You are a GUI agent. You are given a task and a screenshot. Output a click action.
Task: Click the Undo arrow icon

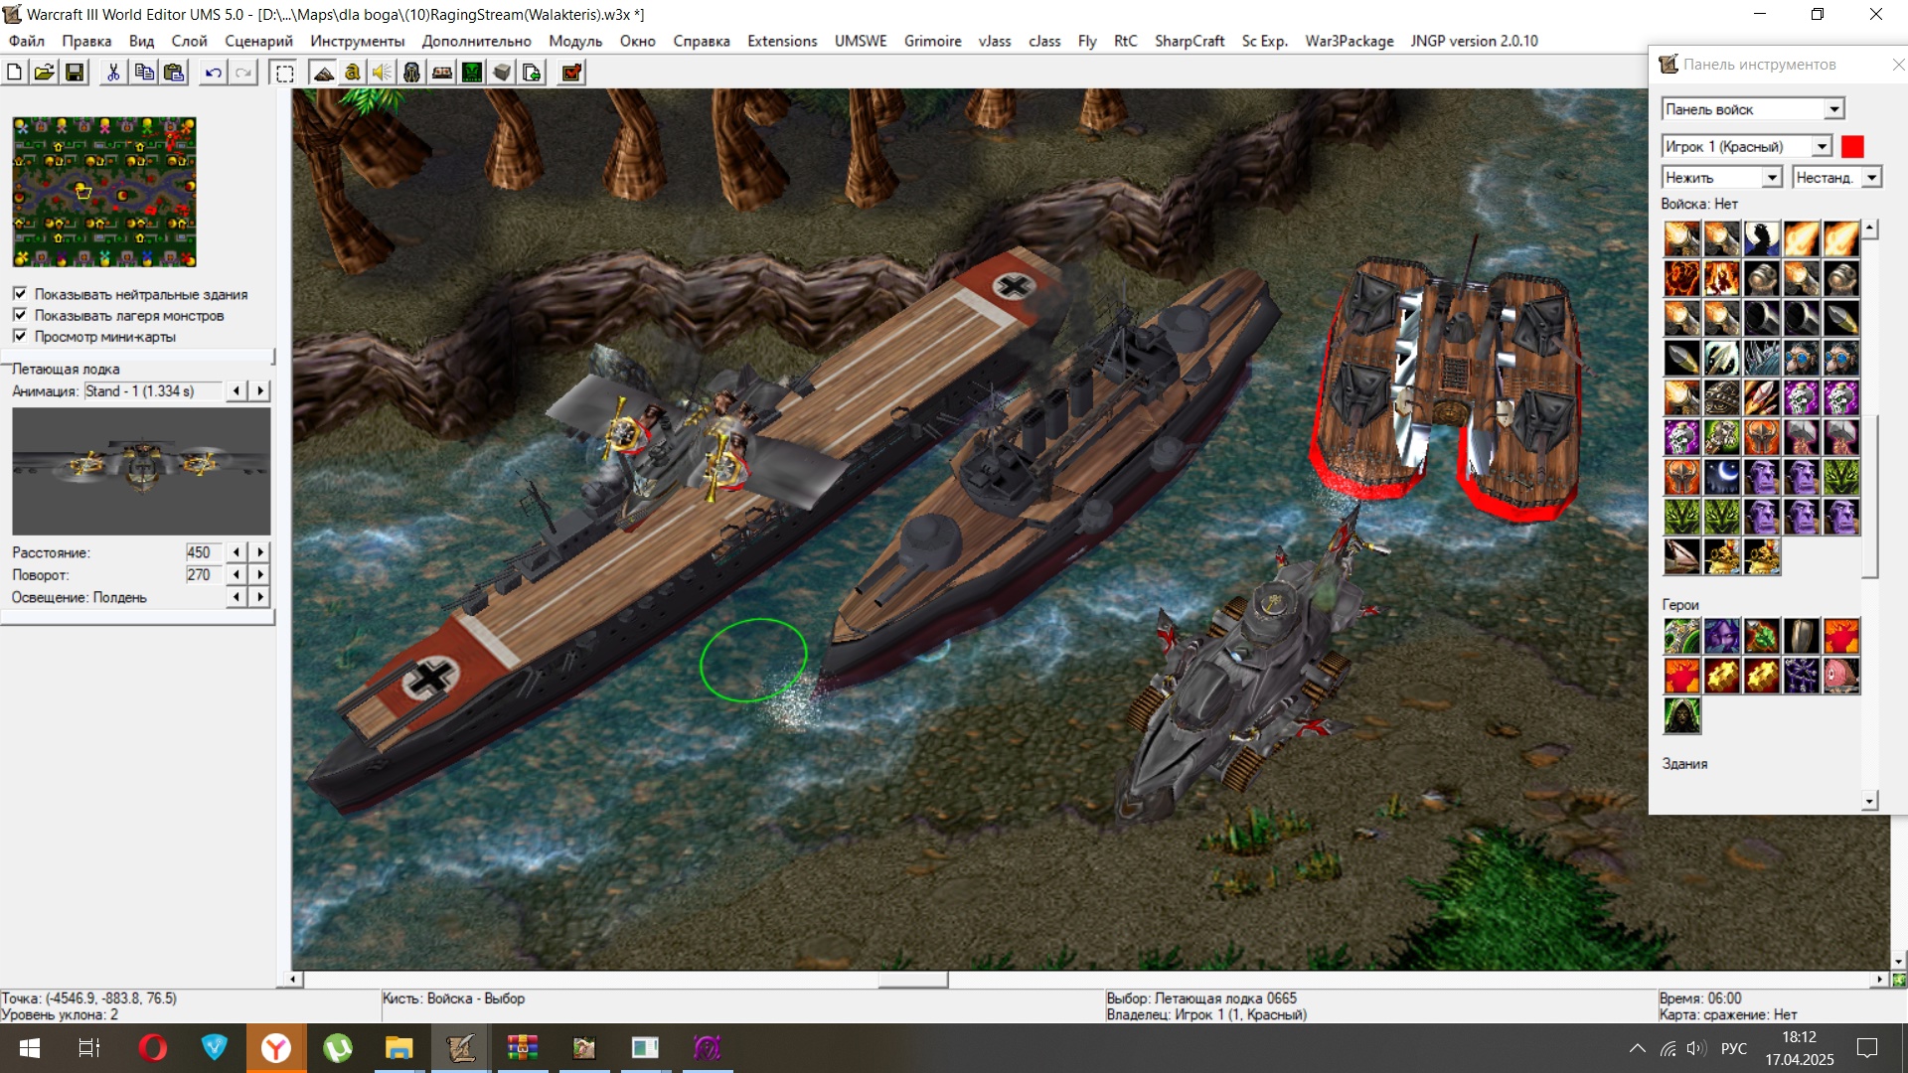(x=213, y=73)
